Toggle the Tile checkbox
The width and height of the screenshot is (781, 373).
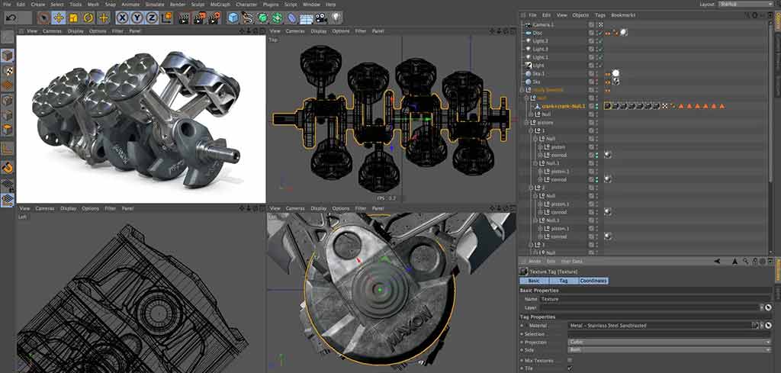[570, 368]
